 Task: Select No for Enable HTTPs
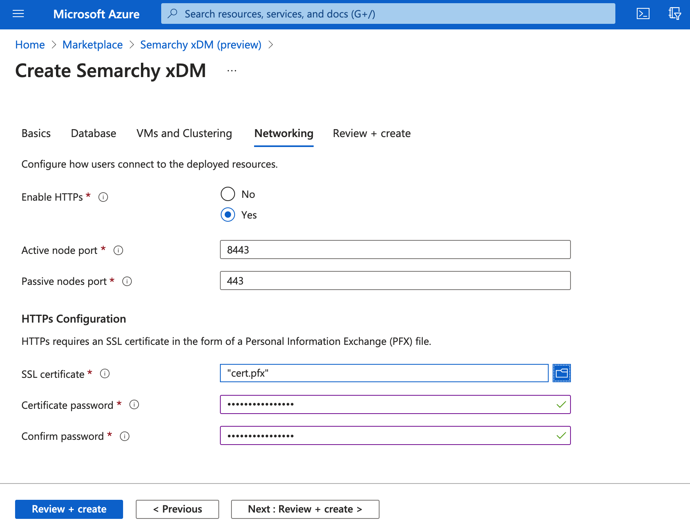(227, 194)
